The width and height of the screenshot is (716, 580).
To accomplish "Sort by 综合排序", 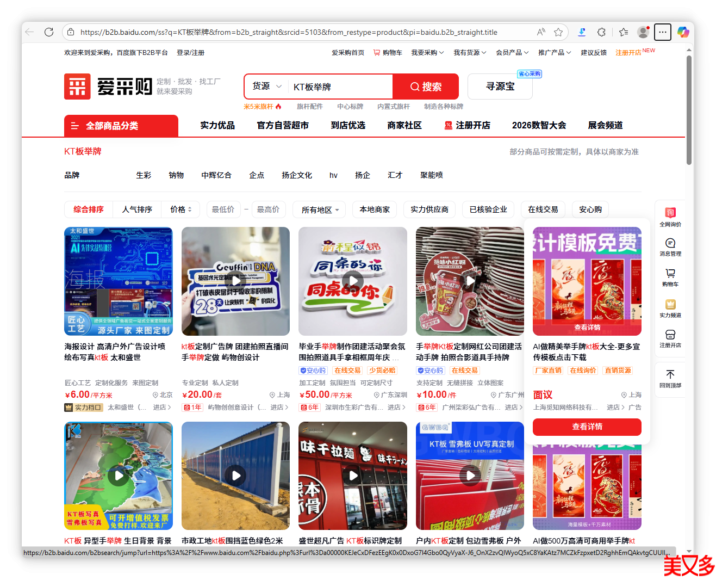I will [89, 209].
